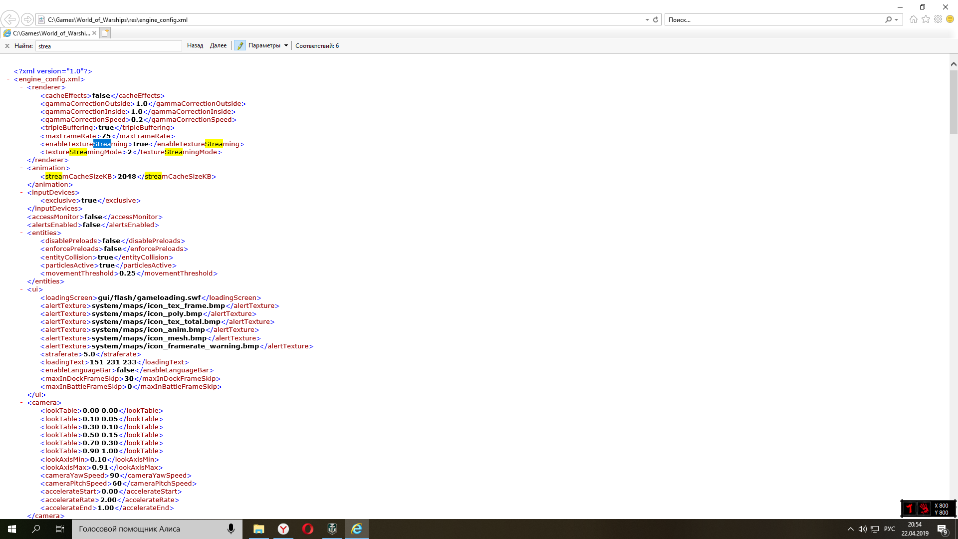This screenshot has height=539, width=958.
Task: Click the maxFrameRate value 75
Action: click(106, 136)
